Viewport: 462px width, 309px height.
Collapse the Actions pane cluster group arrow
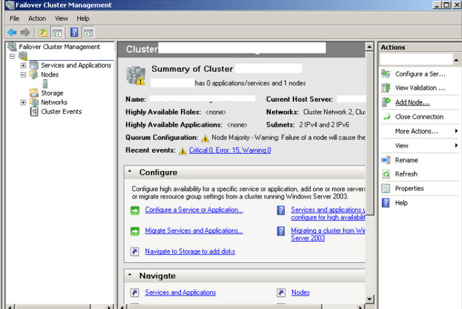coord(456,60)
